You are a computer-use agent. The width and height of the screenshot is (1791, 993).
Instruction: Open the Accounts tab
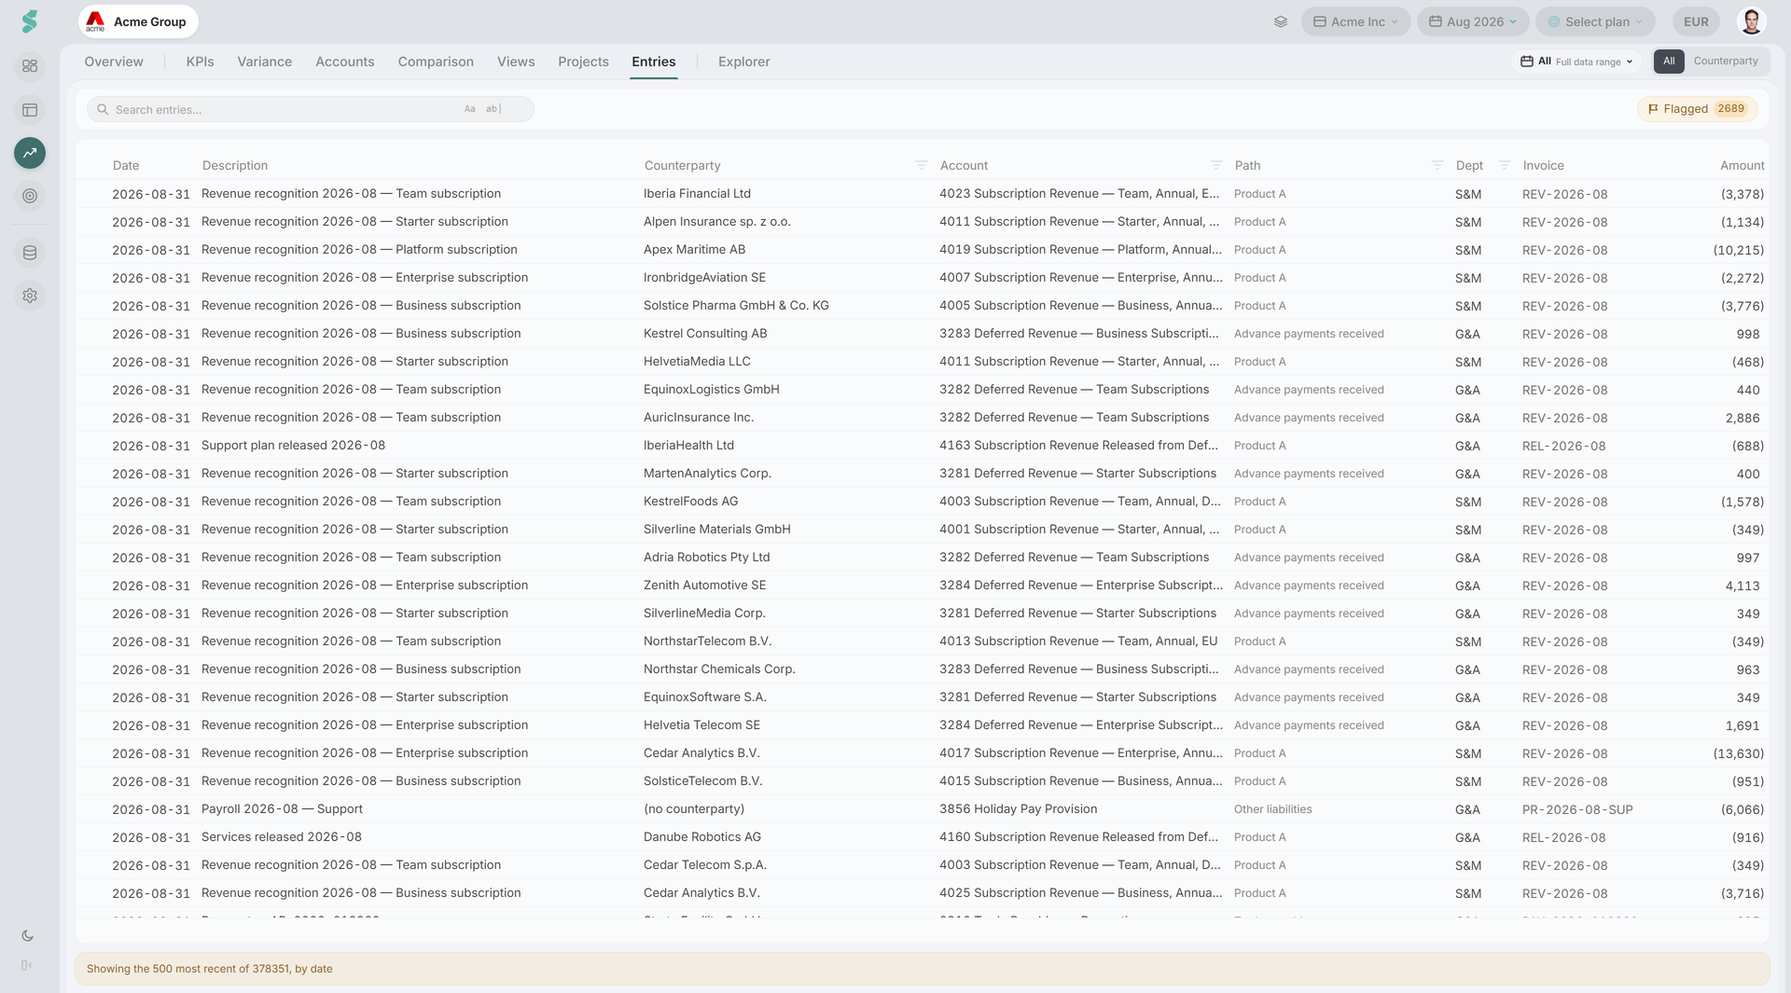[x=344, y=62]
